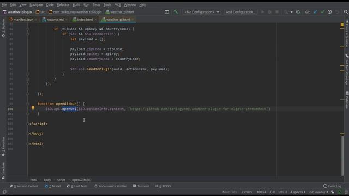Click the Run play button
Screen dimensions: 349x196
point(263,12)
